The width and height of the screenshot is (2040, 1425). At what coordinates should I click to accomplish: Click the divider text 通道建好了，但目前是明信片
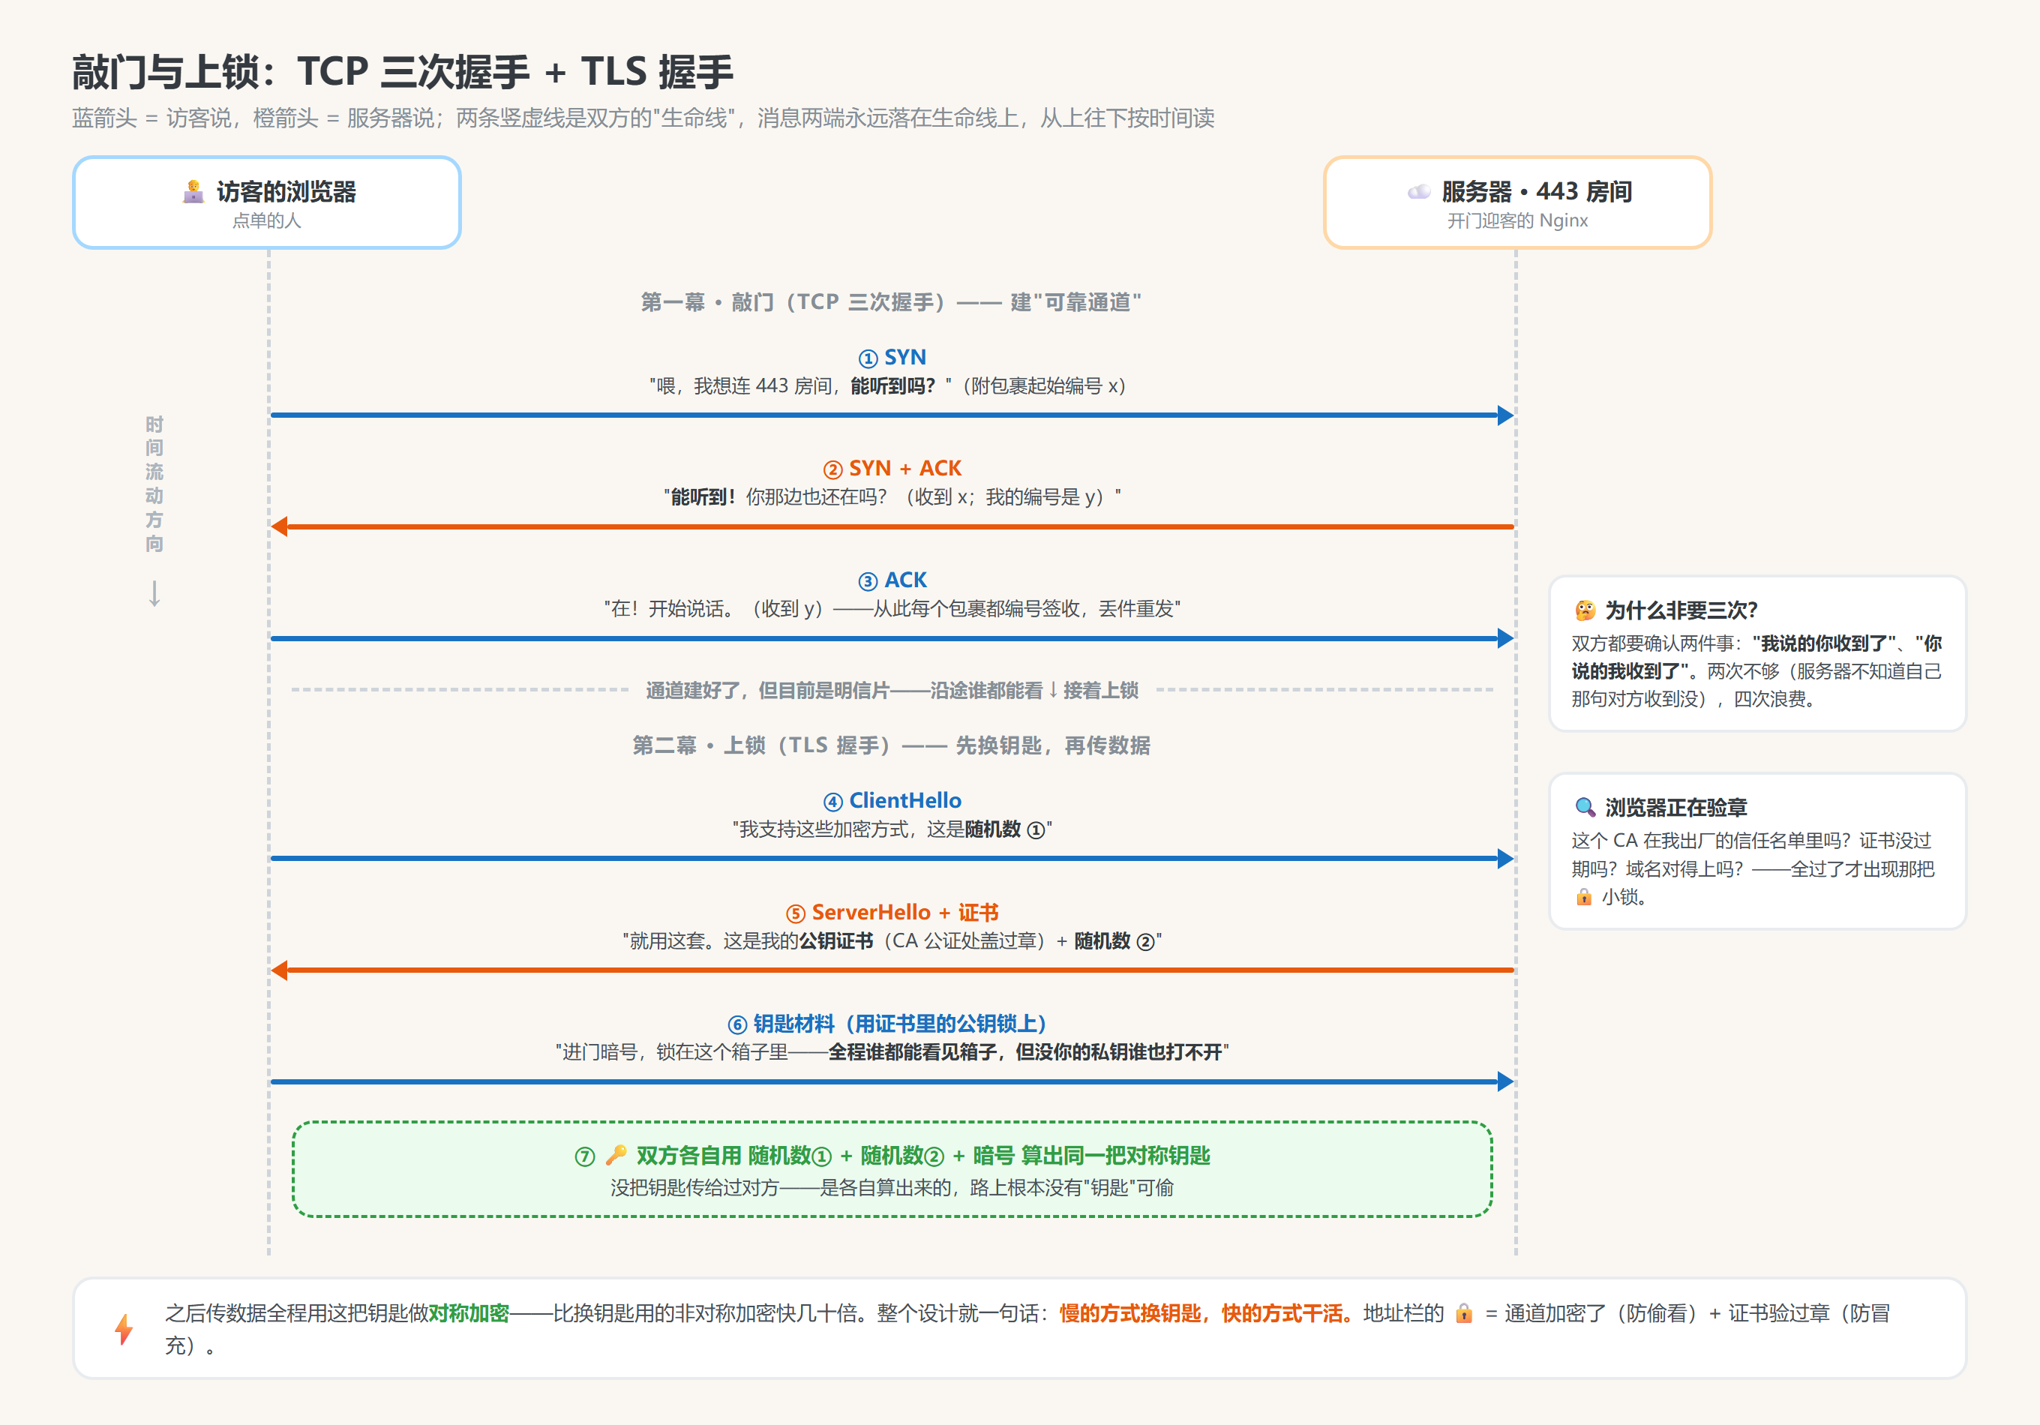pos(892,690)
